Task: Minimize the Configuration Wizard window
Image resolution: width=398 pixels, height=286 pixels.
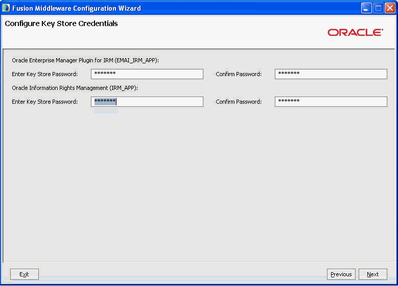Action: pyautogui.click(x=366, y=8)
